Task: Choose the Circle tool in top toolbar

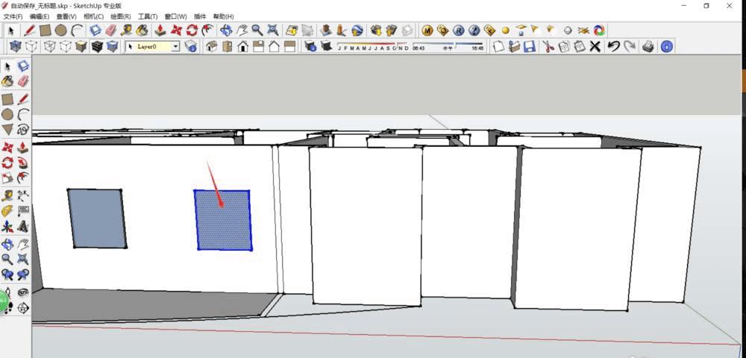Action: 60,31
